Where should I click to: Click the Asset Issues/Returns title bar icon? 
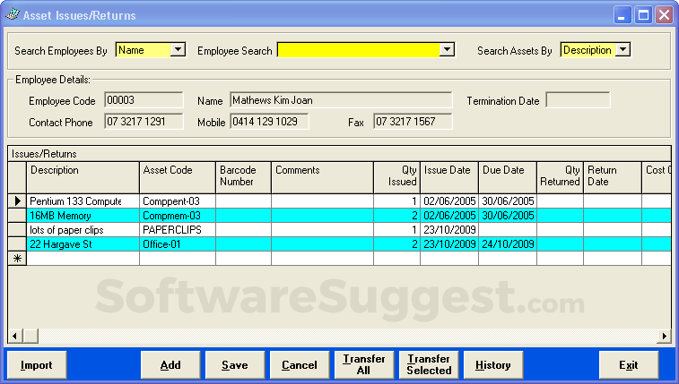11,14
